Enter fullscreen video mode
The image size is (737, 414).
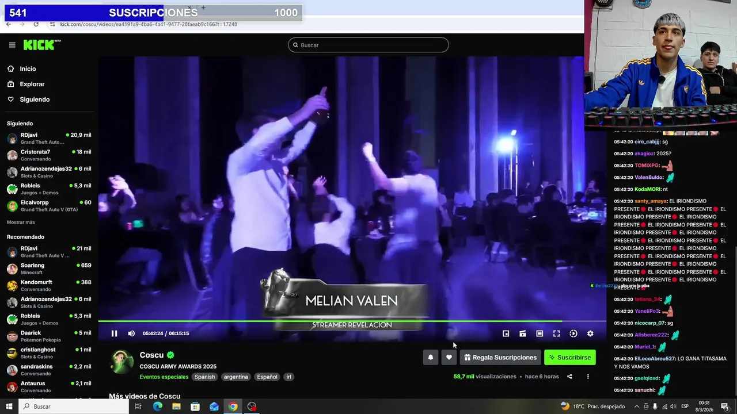(557, 333)
